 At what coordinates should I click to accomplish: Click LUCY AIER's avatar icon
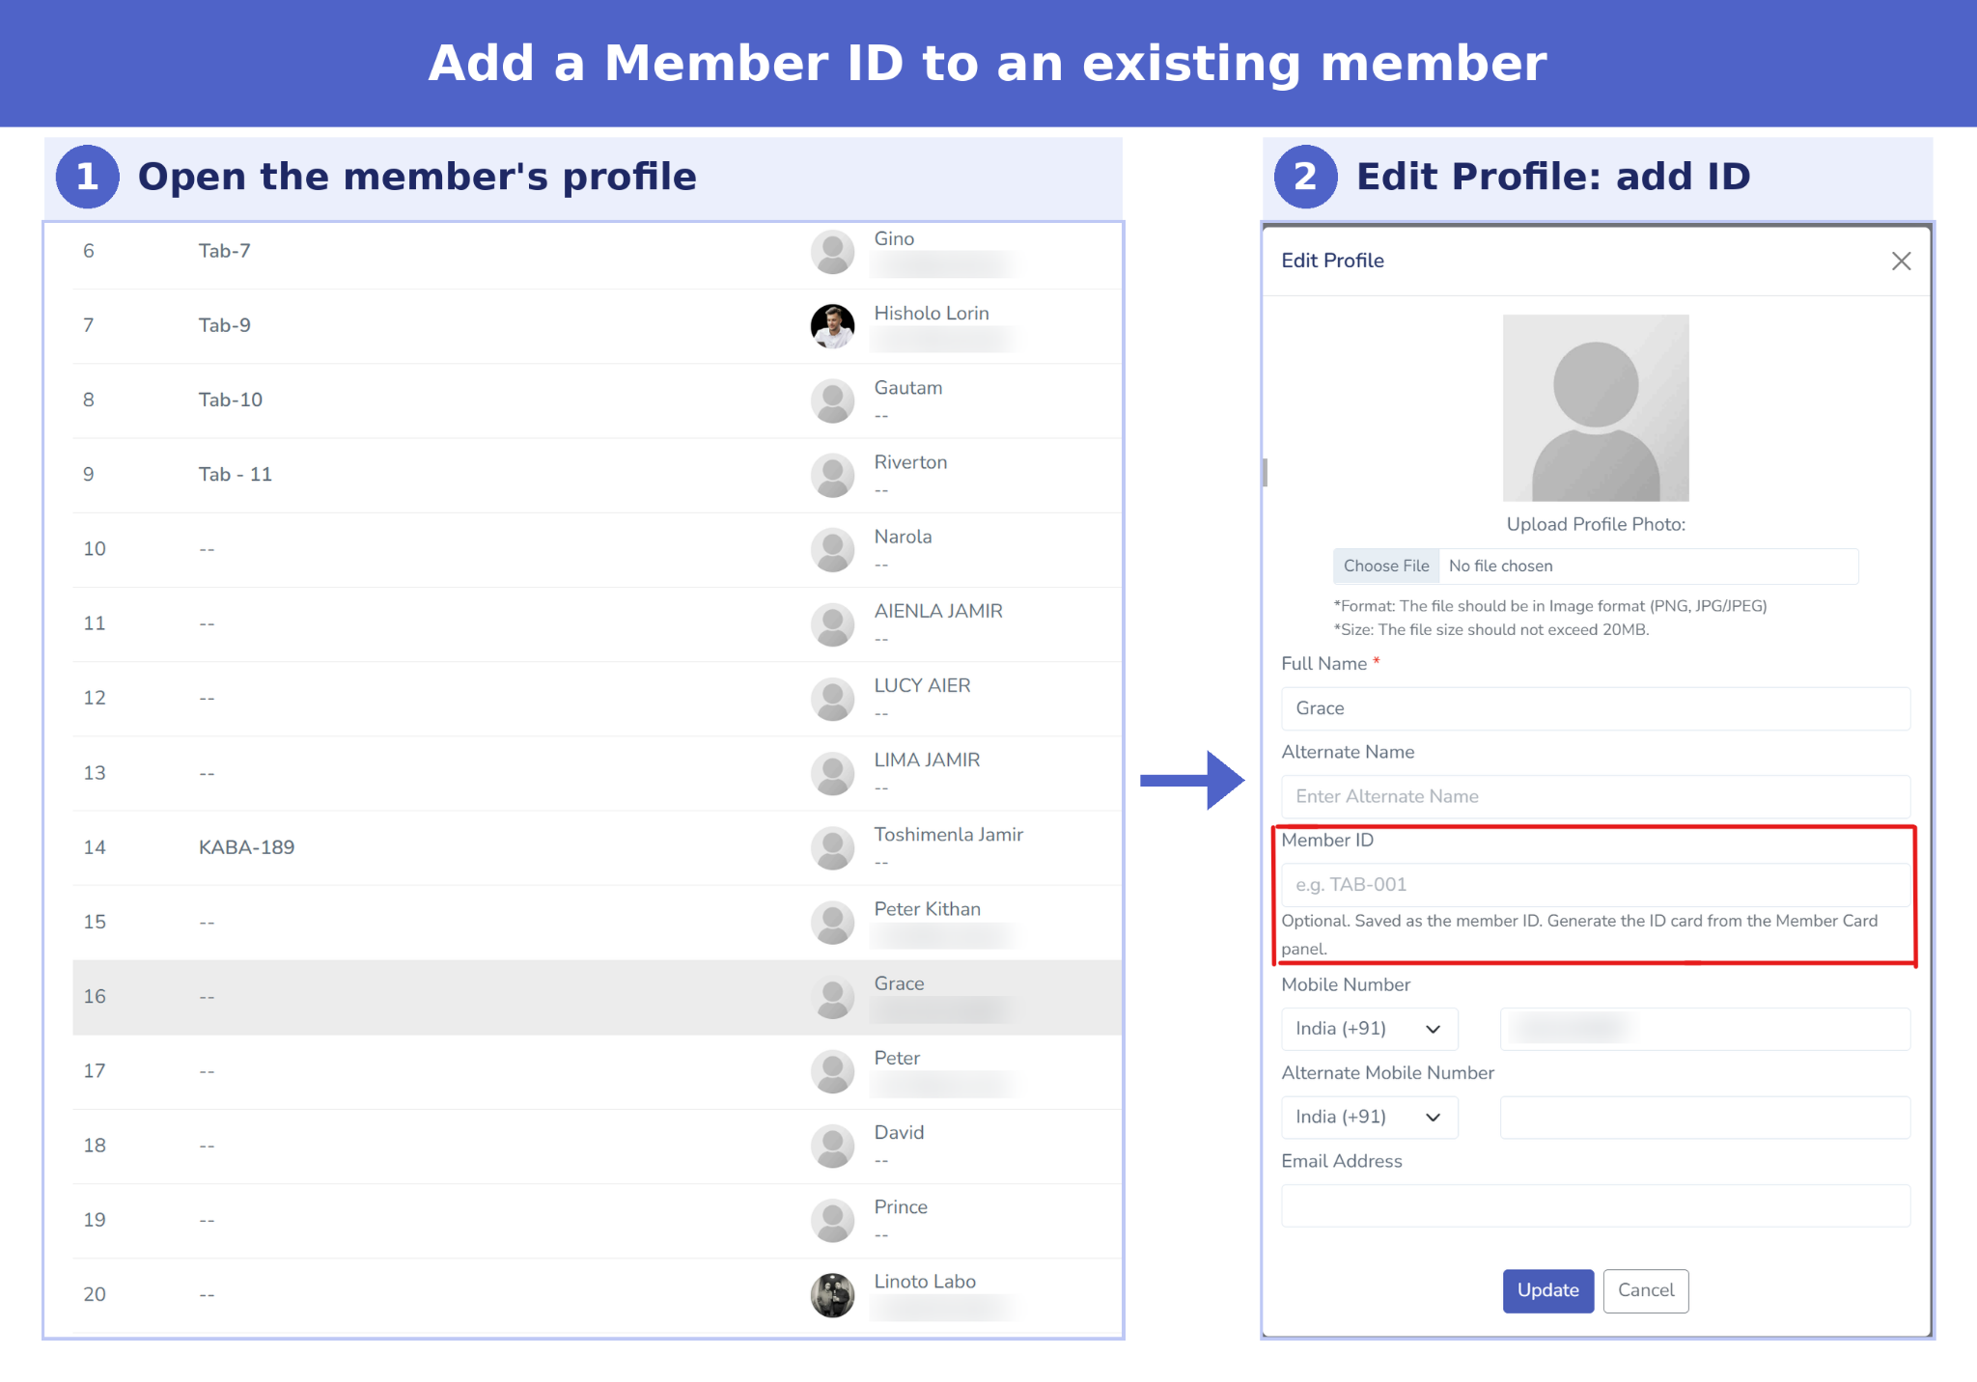point(832,699)
